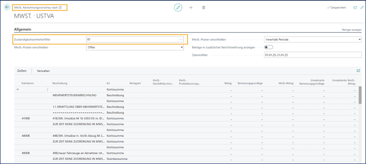This screenshot has height=164, width=366.
Task: Click the MwSt.-Betrag column header
Action: [x=287, y=83]
